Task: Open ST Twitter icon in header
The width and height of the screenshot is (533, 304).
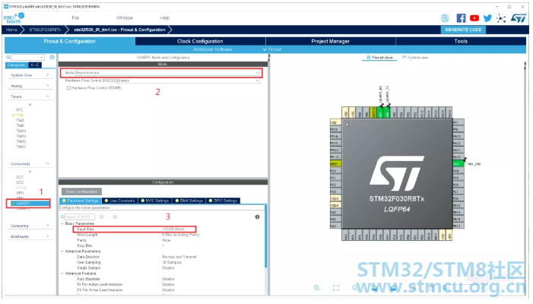Action: pos(487,18)
